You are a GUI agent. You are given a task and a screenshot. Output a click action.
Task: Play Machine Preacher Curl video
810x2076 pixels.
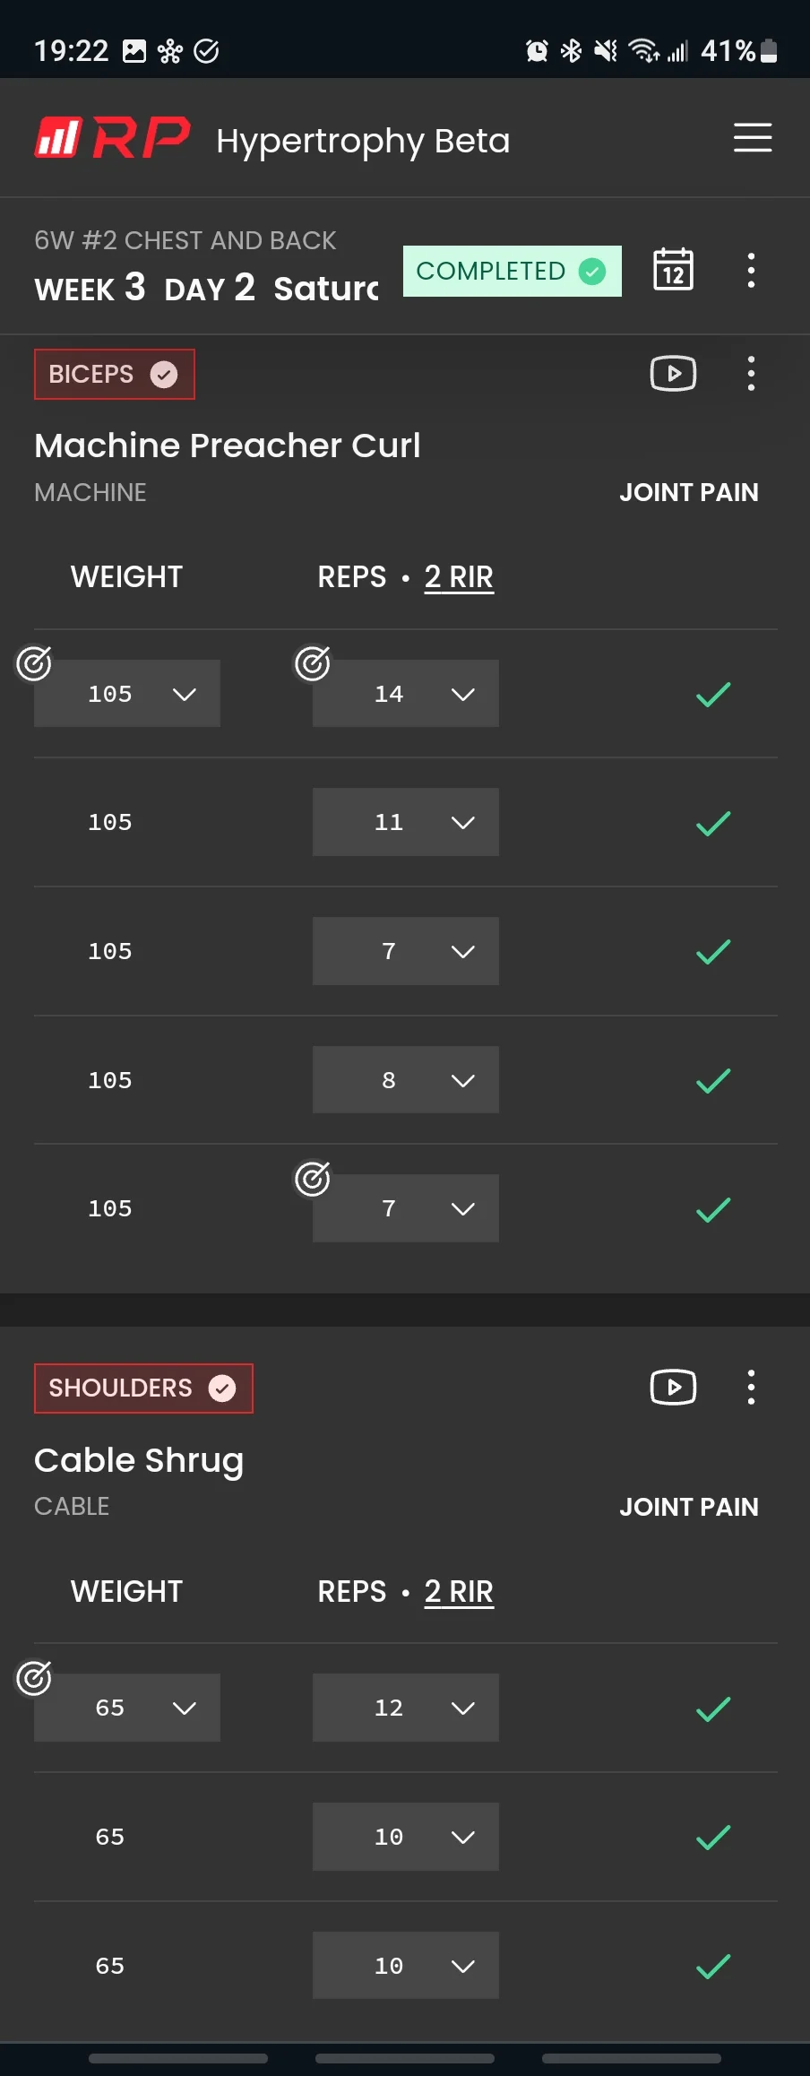pyautogui.click(x=673, y=374)
